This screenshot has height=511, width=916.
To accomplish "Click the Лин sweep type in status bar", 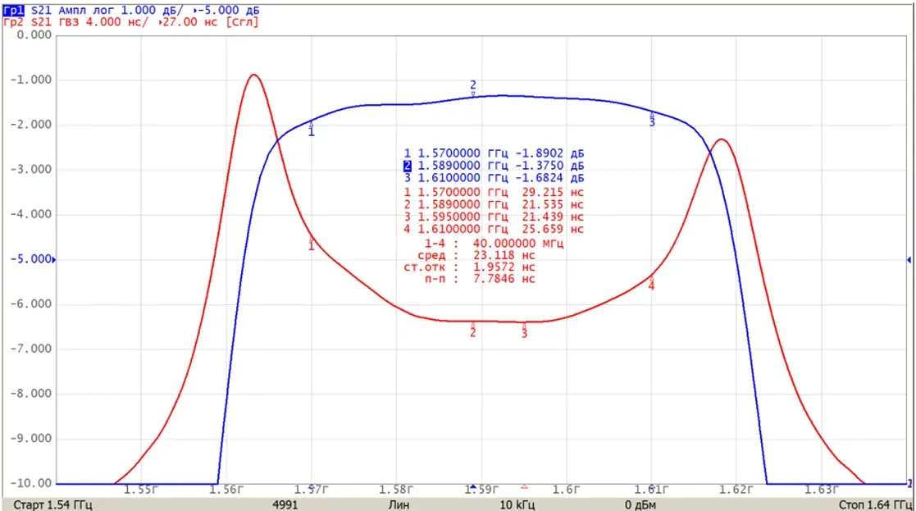I will coord(399,504).
